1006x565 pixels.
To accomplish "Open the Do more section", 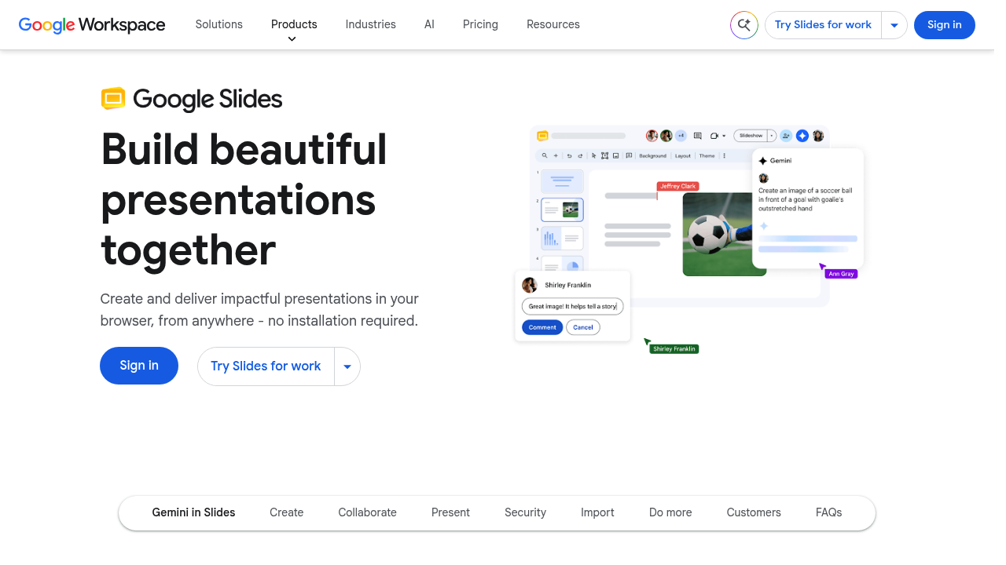I will [670, 512].
